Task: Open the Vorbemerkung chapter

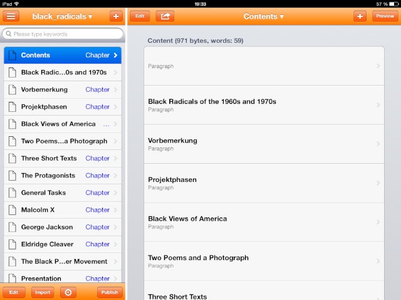Action: (63, 89)
